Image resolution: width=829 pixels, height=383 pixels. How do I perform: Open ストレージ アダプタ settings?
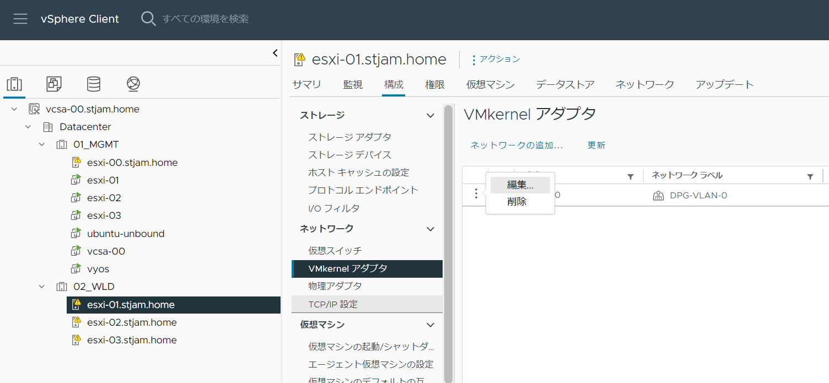(x=350, y=137)
